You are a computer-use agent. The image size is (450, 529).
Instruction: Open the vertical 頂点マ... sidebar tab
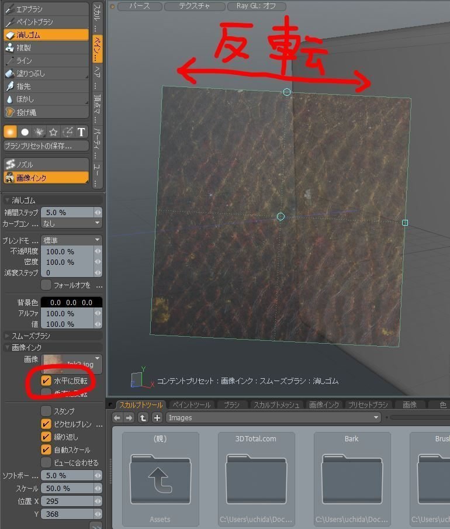point(97,108)
